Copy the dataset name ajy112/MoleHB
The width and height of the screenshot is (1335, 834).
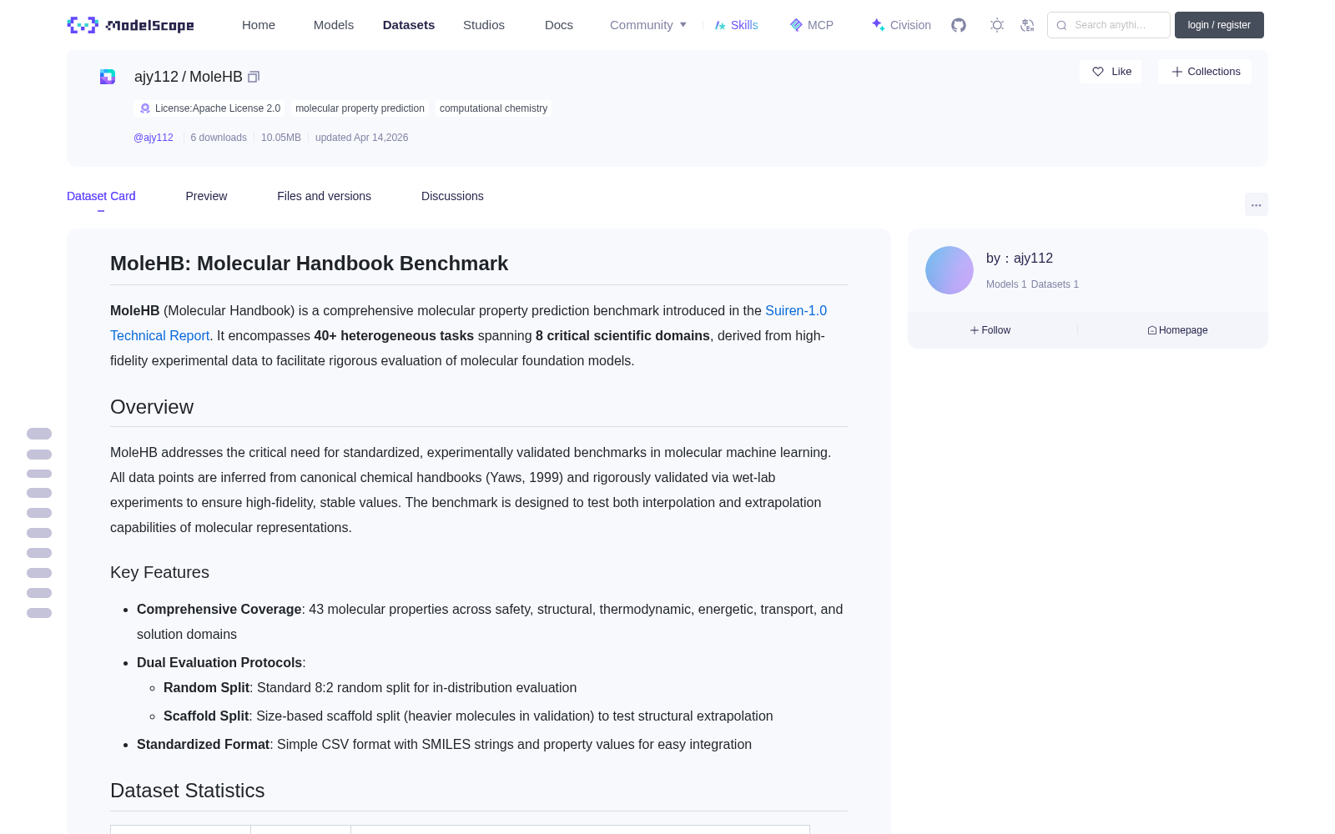click(254, 77)
